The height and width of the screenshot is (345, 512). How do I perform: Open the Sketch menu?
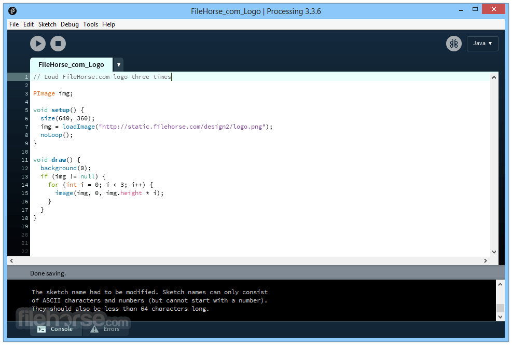47,24
